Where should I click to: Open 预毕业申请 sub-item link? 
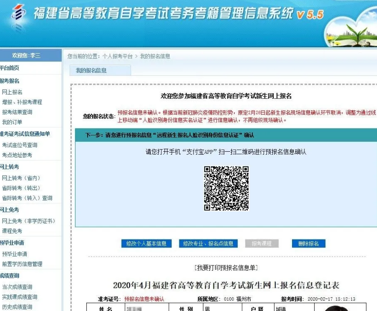click(x=15, y=254)
